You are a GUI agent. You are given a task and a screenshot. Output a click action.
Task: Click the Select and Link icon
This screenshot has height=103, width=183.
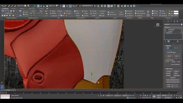pos(9,6)
